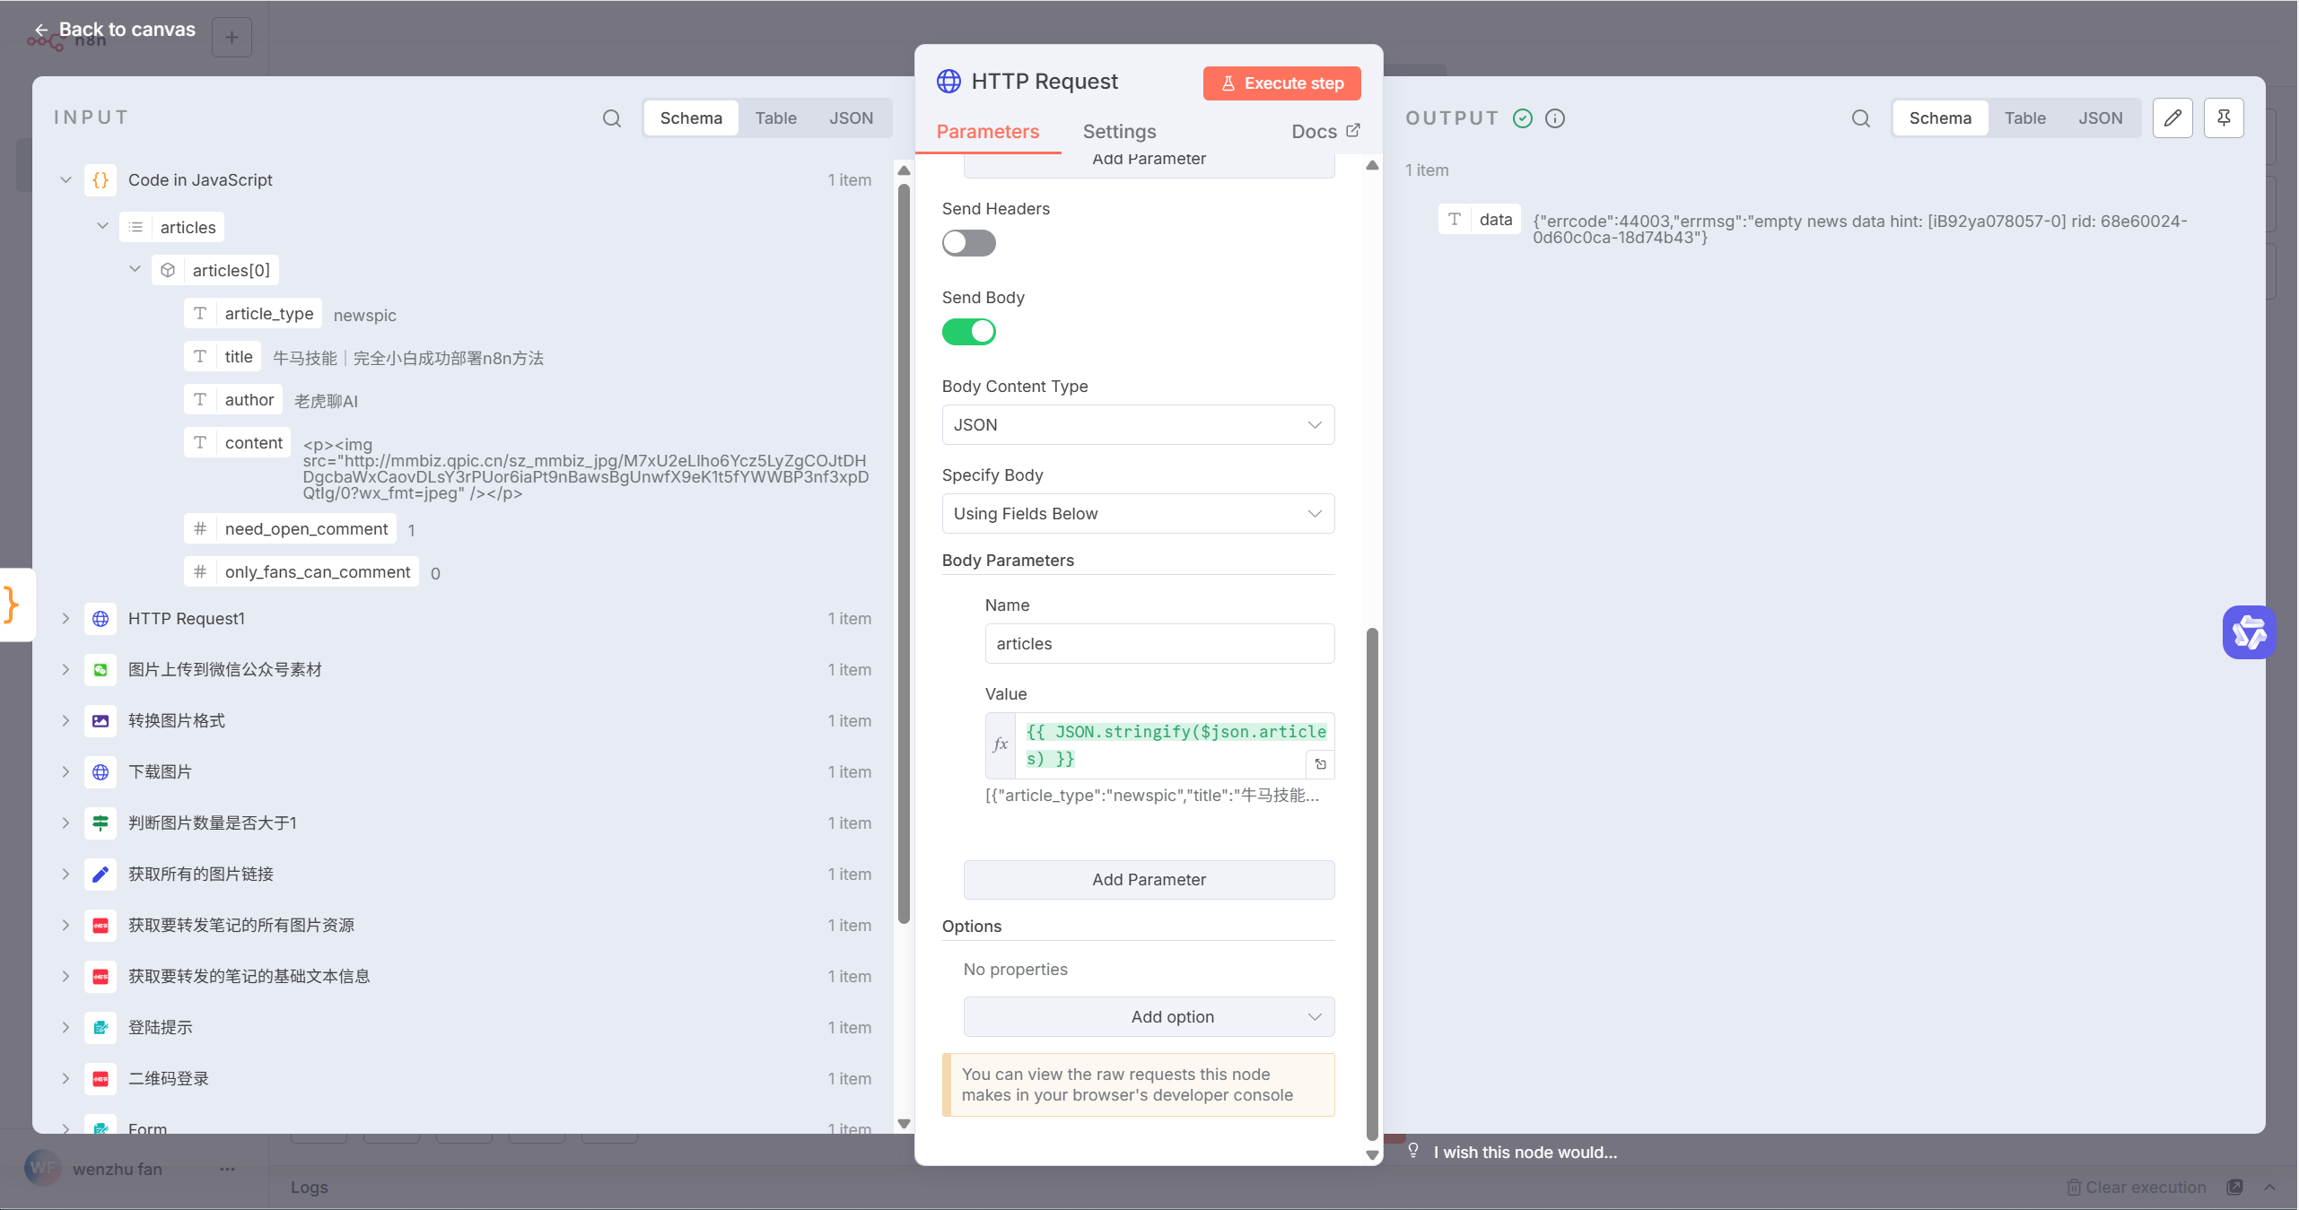Click the edit output pencil icon
The image size is (2299, 1210).
click(x=2172, y=118)
